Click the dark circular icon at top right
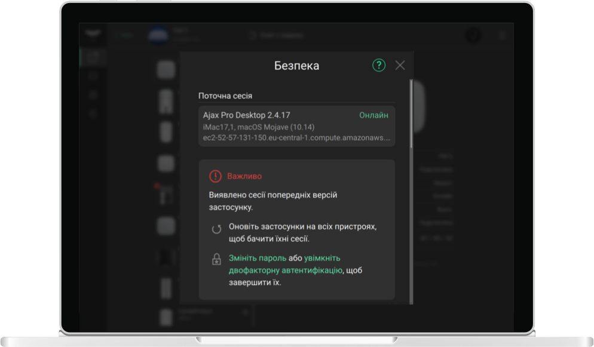 pyautogui.click(x=473, y=35)
